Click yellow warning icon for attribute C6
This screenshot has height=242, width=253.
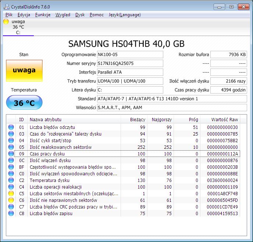pyautogui.click(x=11, y=200)
